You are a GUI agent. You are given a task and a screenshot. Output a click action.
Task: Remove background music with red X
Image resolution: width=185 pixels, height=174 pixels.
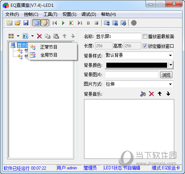pyautogui.click(x=152, y=94)
